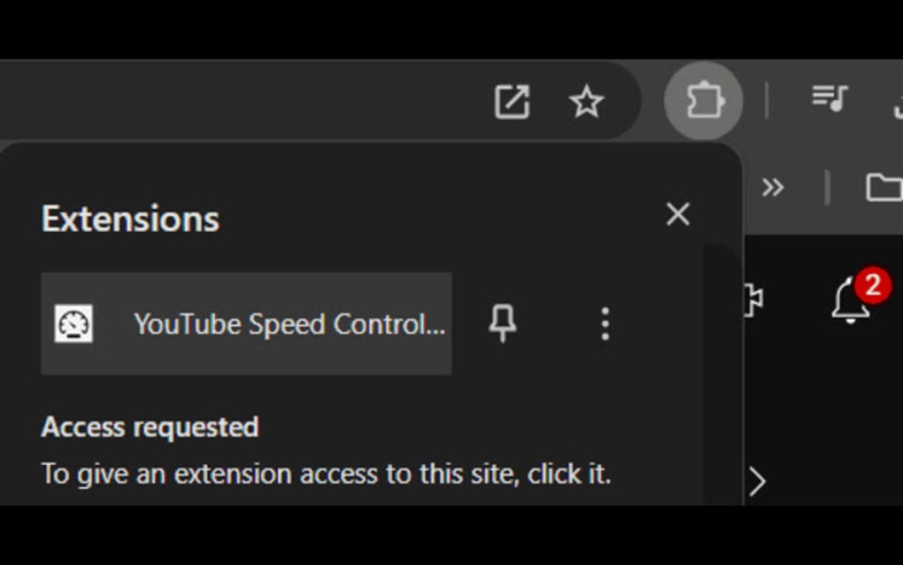
Task: Click the YouTube Speed Control speedometer icon
Action: (74, 324)
